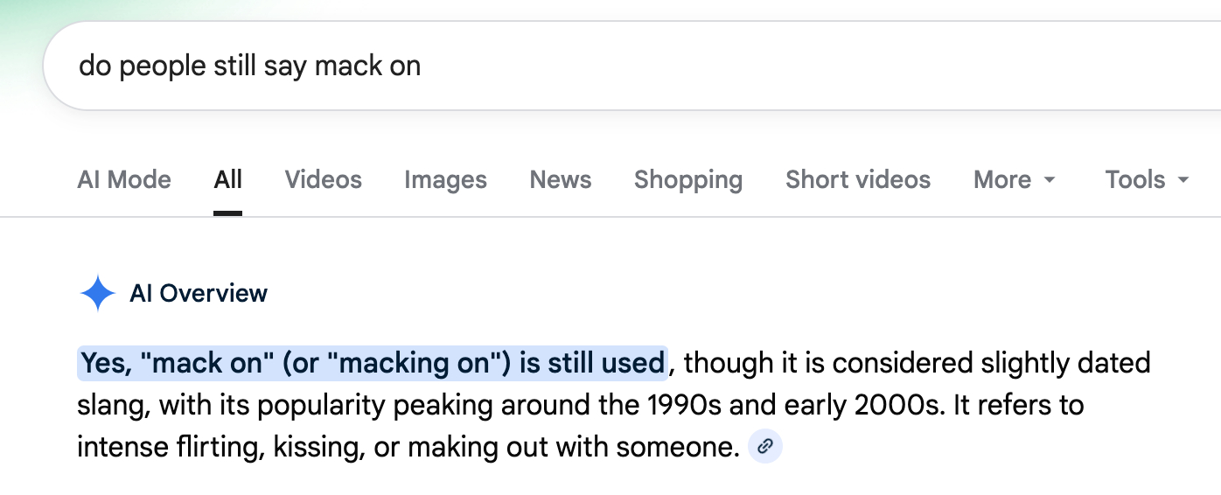Show News results
This screenshot has height=495, width=1221.
click(x=561, y=180)
